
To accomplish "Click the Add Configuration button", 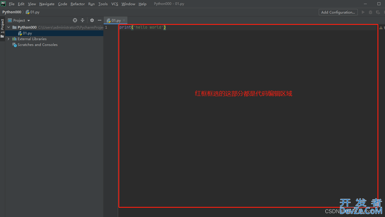I will tap(338, 12).
